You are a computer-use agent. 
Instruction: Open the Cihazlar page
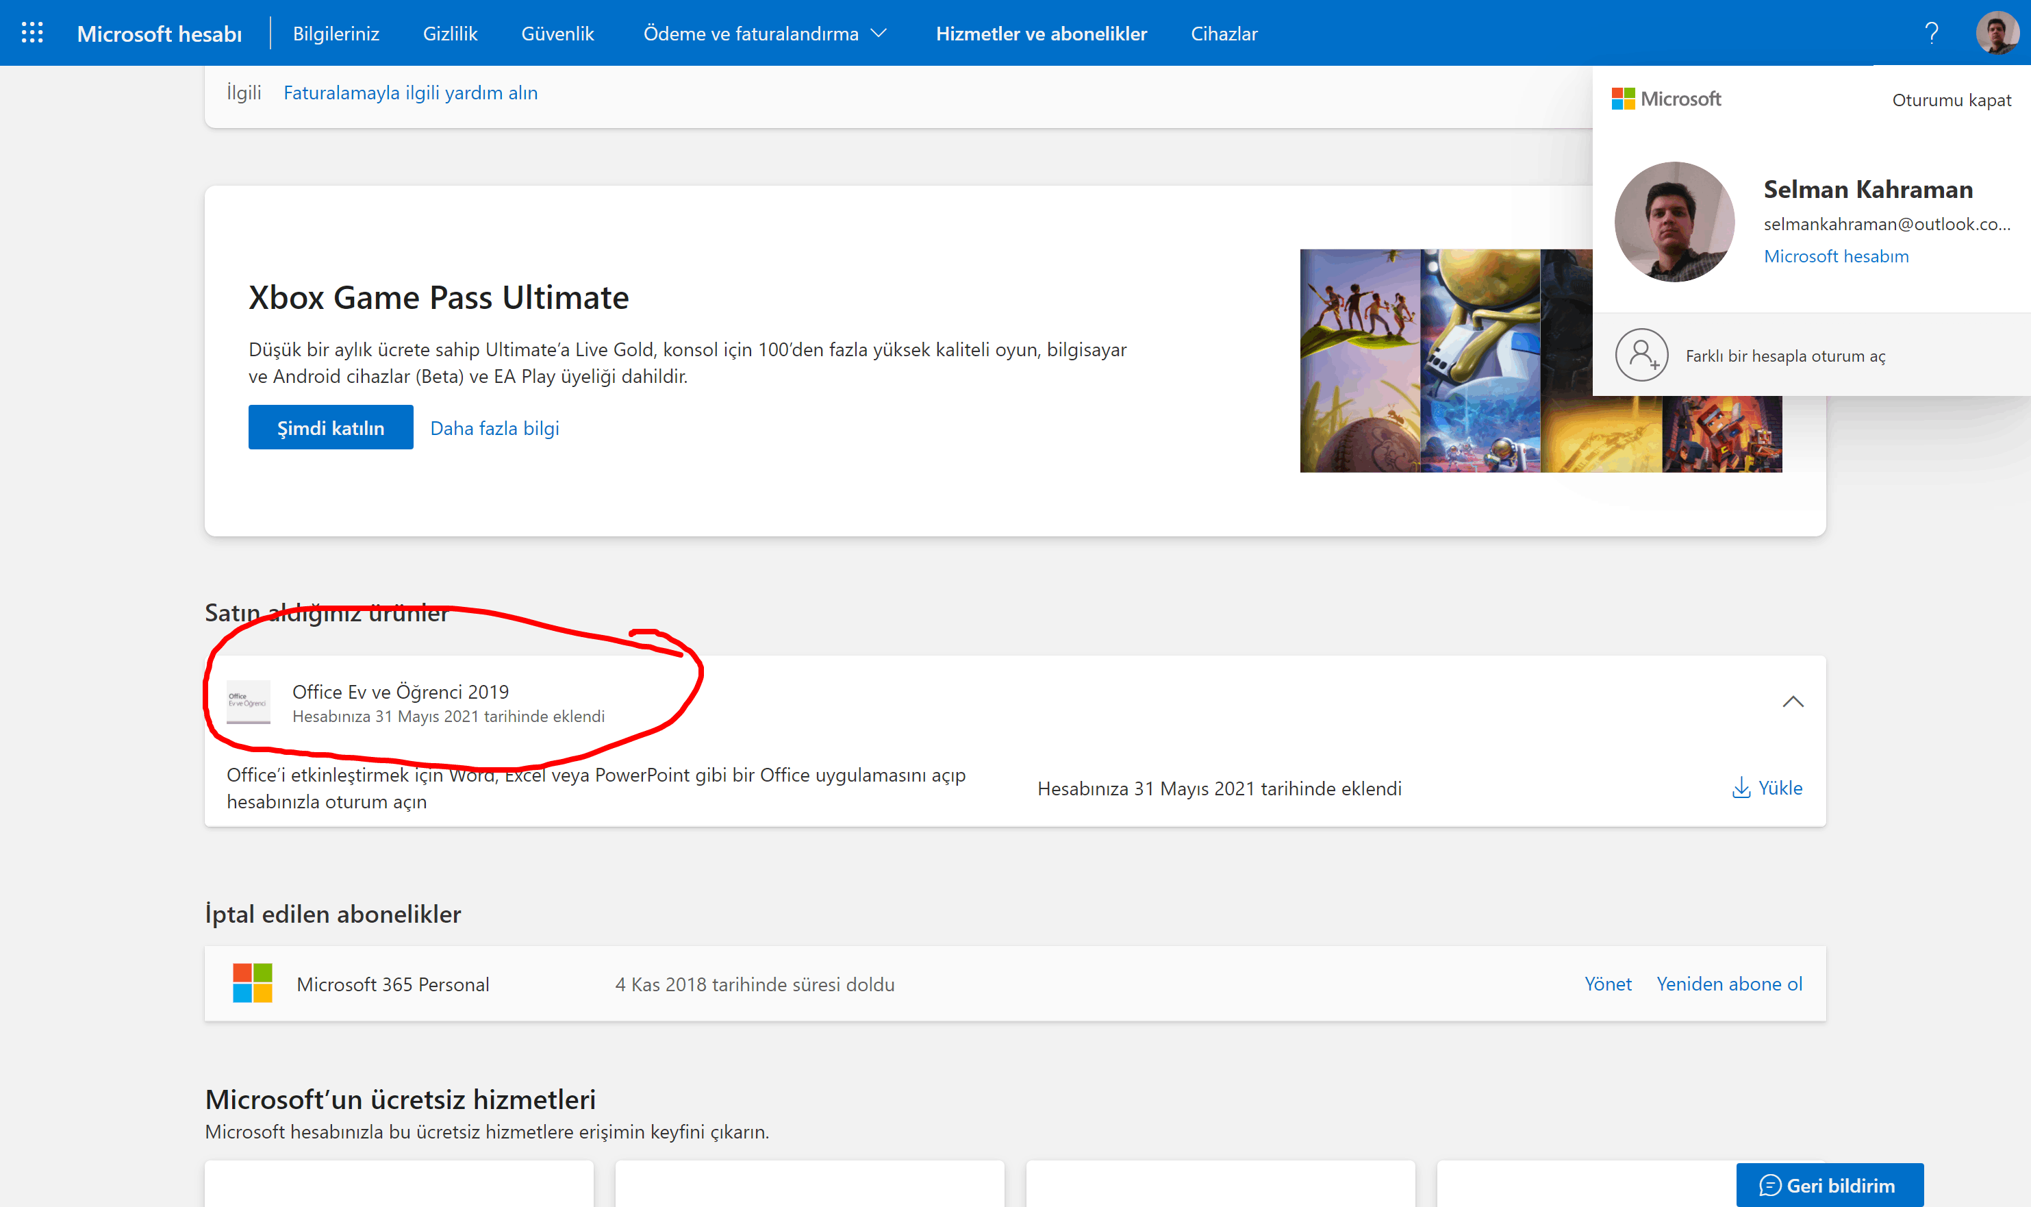tap(1224, 34)
